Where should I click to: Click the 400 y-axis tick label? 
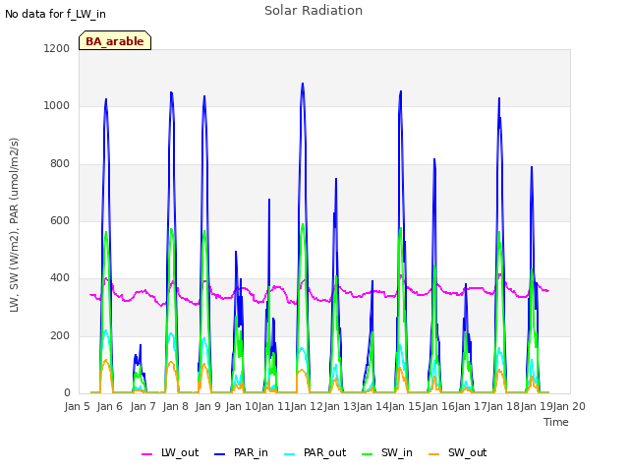[x=60, y=277]
